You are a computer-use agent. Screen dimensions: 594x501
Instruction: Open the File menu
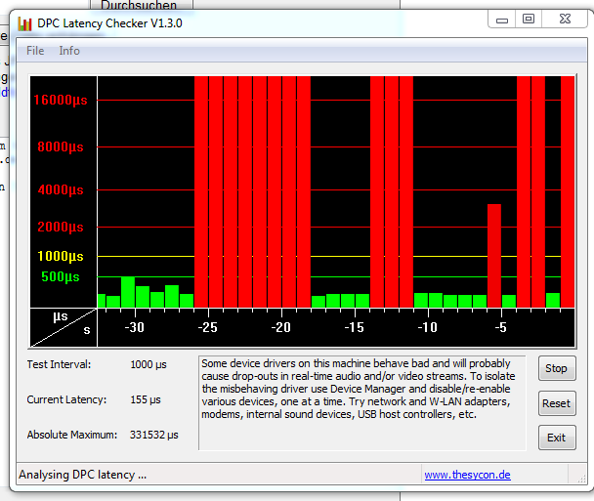pos(35,51)
